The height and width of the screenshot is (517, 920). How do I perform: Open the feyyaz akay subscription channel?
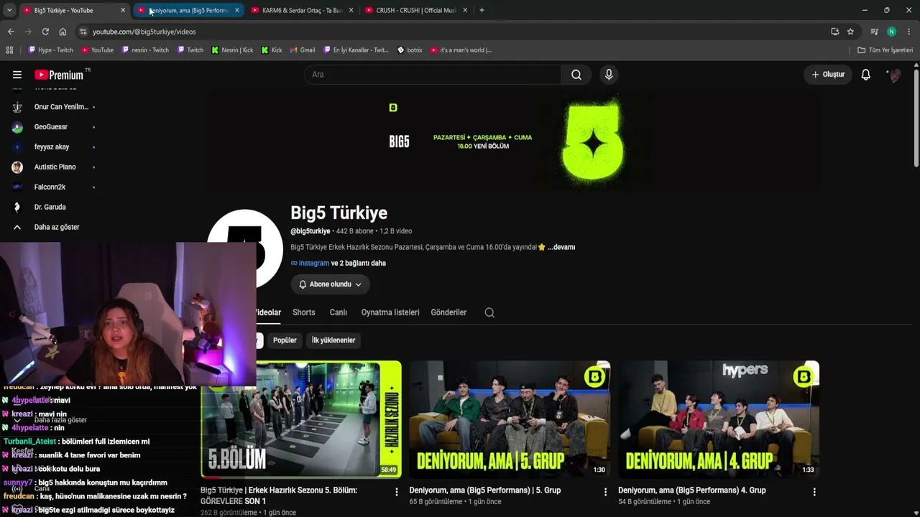[52, 147]
